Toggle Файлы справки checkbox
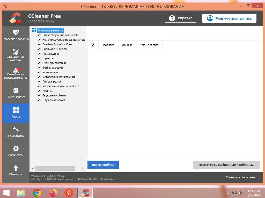The width and height of the screenshot is (265, 198). pos(39,68)
